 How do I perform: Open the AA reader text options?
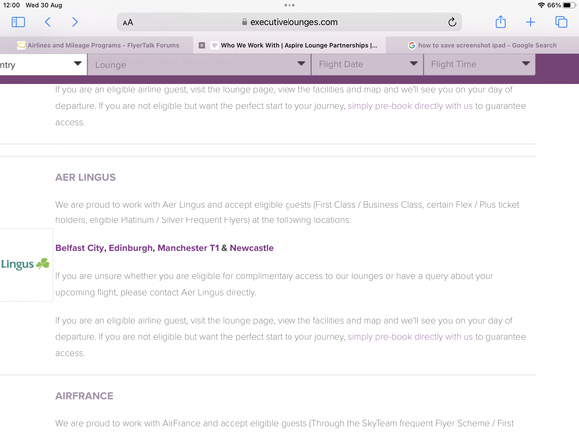pos(128,23)
